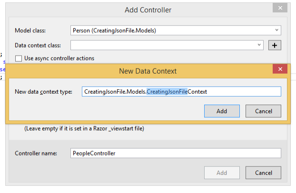Click the New Data Context title bar

pyautogui.click(x=148, y=71)
